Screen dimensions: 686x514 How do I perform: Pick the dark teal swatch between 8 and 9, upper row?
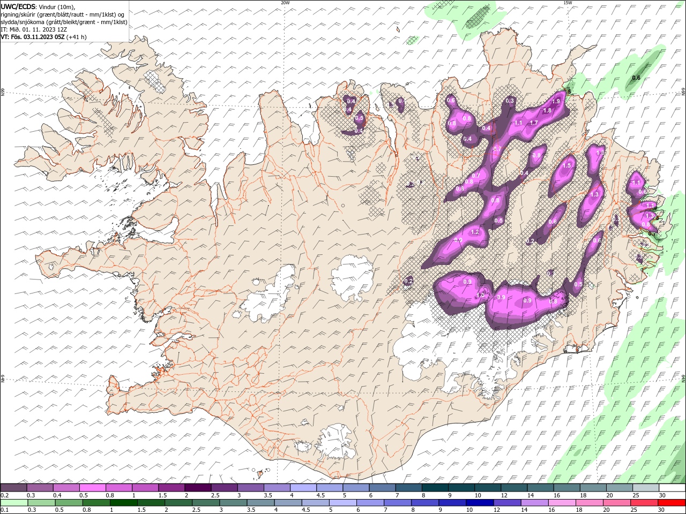tap(435, 488)
